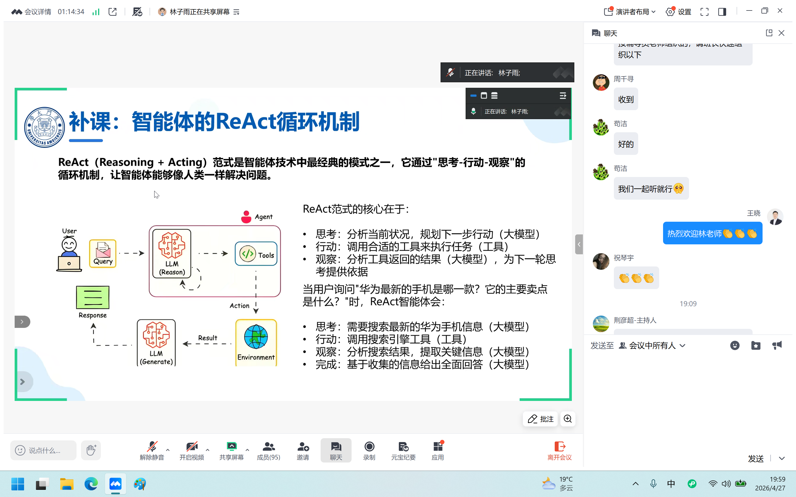Open Task View on the taskbar
This screenshot has height=497, width=796.
tap(42, 484)
